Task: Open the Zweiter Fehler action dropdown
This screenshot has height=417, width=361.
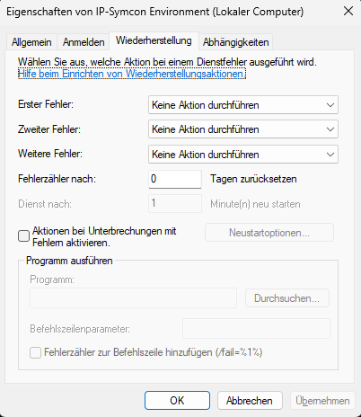Action: pos(243,129)
